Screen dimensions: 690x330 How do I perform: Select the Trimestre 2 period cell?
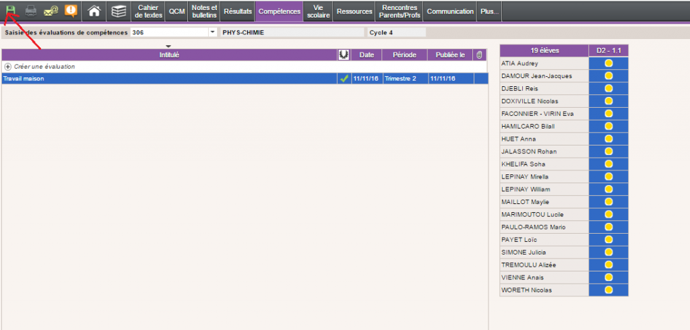[x=400, y=79]
